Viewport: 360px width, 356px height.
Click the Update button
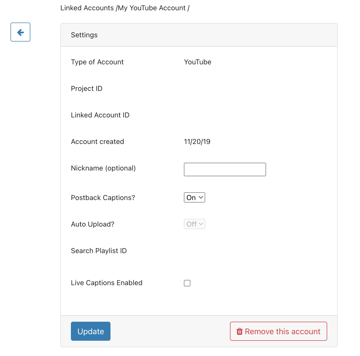(x=91, y=331)
